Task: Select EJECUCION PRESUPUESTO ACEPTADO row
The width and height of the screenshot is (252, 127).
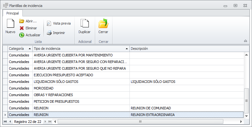Action: coord(126,75)
